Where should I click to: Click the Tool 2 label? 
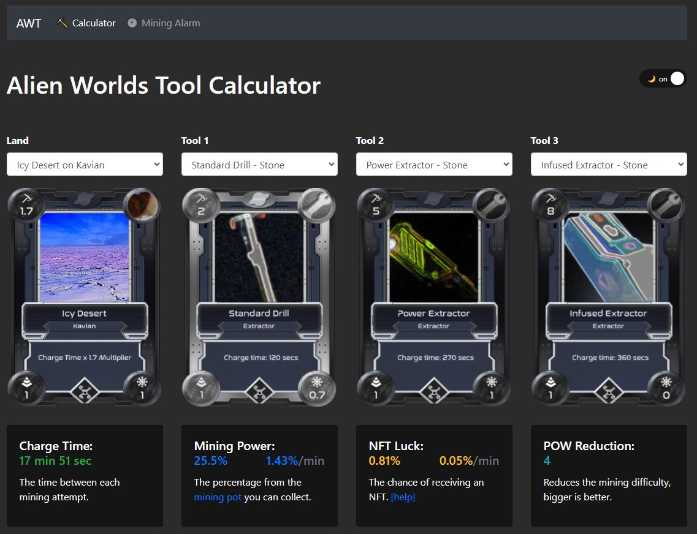coord(370,140)
